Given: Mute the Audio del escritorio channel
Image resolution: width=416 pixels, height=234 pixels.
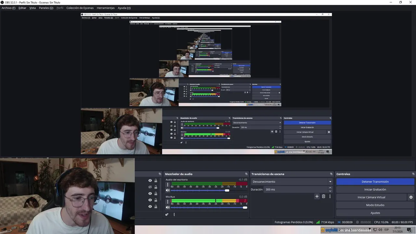Looking at the screenshot, I should point(168,190).
